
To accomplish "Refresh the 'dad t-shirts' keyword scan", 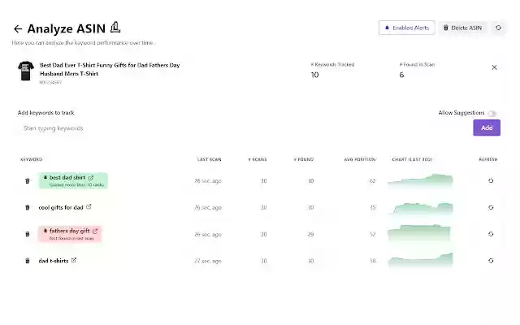I will click(491, 261).
